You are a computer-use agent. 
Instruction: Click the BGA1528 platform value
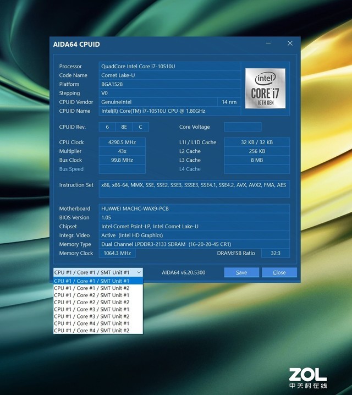point(170,84)
